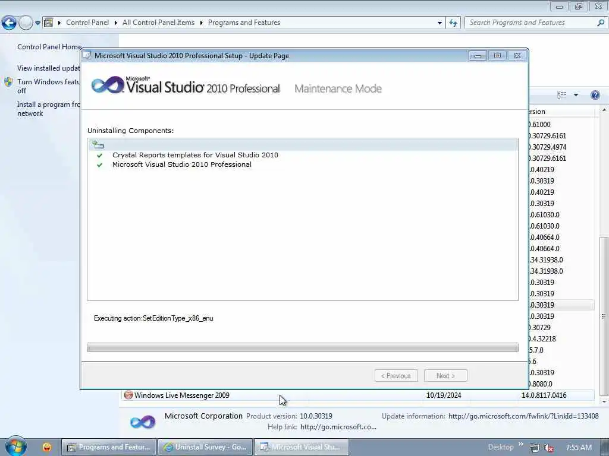Click the help question mark icon
This screenshot has height=456, width=609.
(595, 95)
